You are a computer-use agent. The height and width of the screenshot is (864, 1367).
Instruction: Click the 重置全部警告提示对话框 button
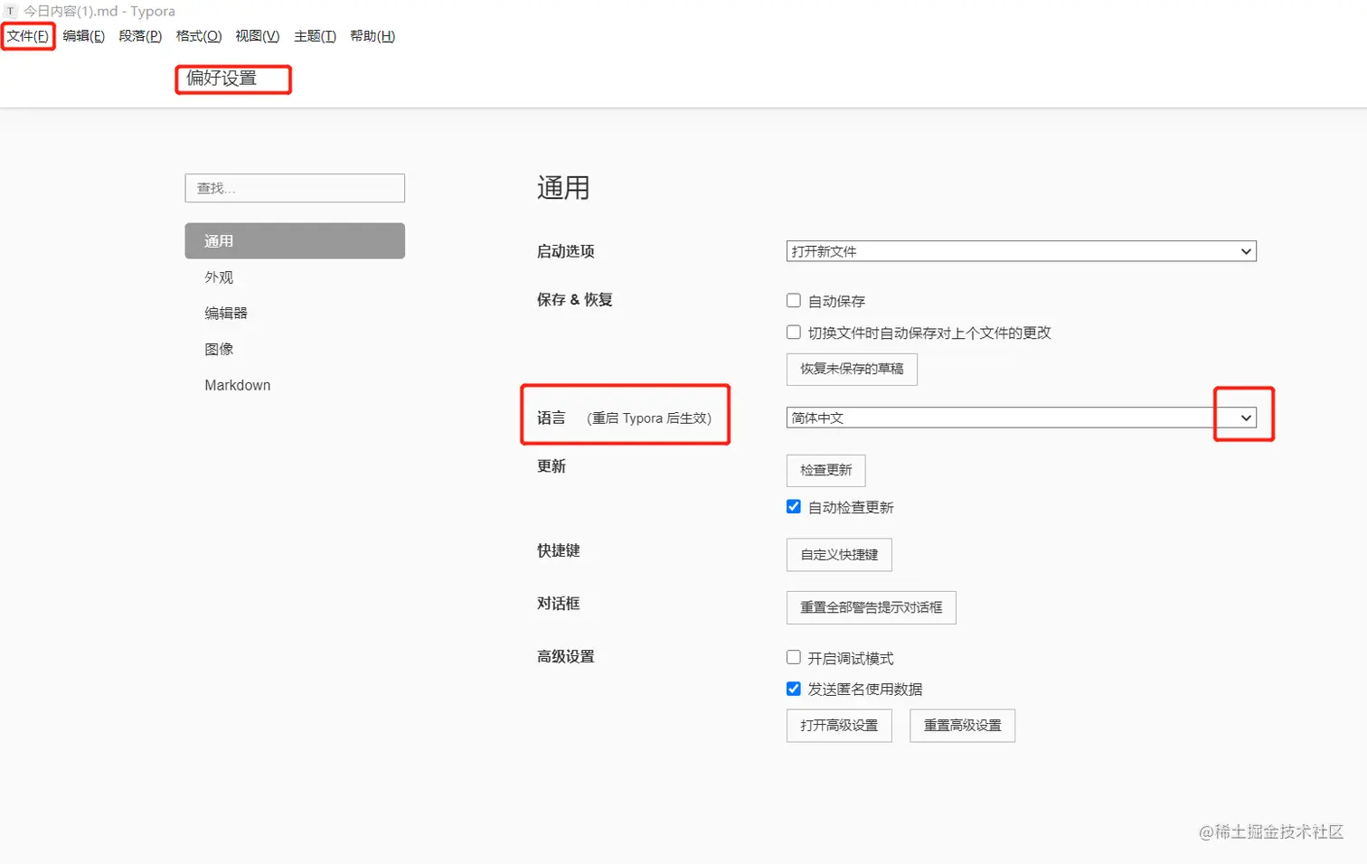(872, 607)
